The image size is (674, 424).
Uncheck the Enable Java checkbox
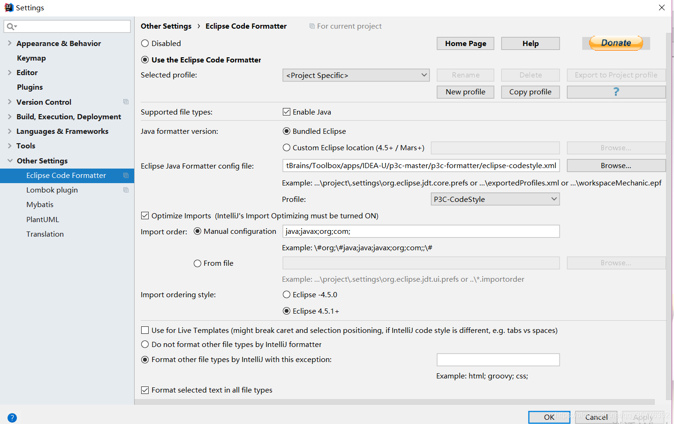pyautogui.click(x=287, y=112)
